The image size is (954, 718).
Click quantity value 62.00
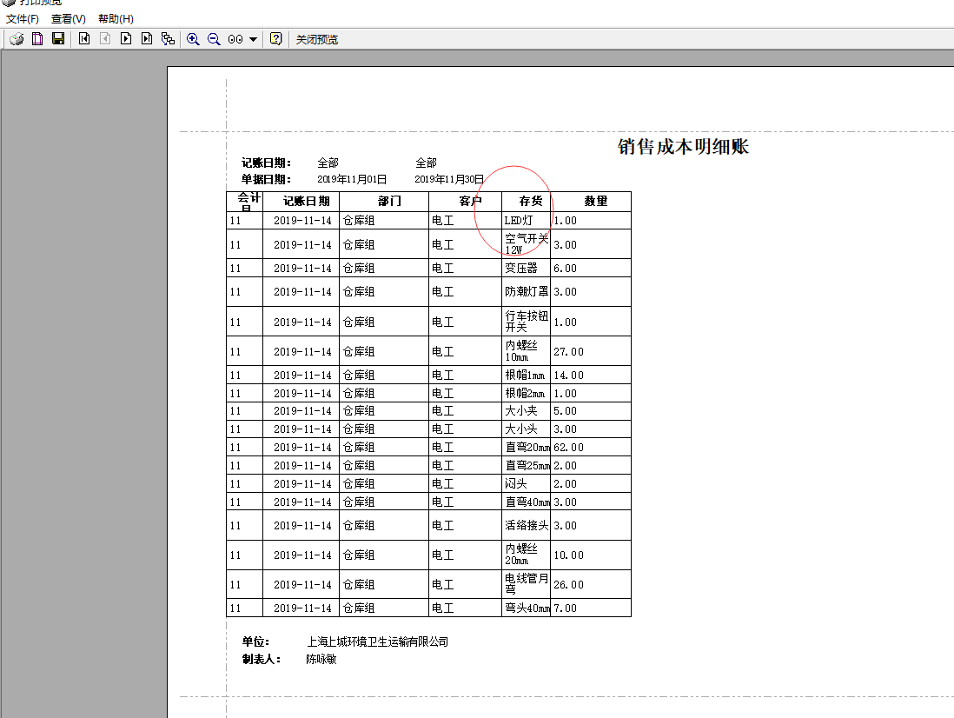568,447
